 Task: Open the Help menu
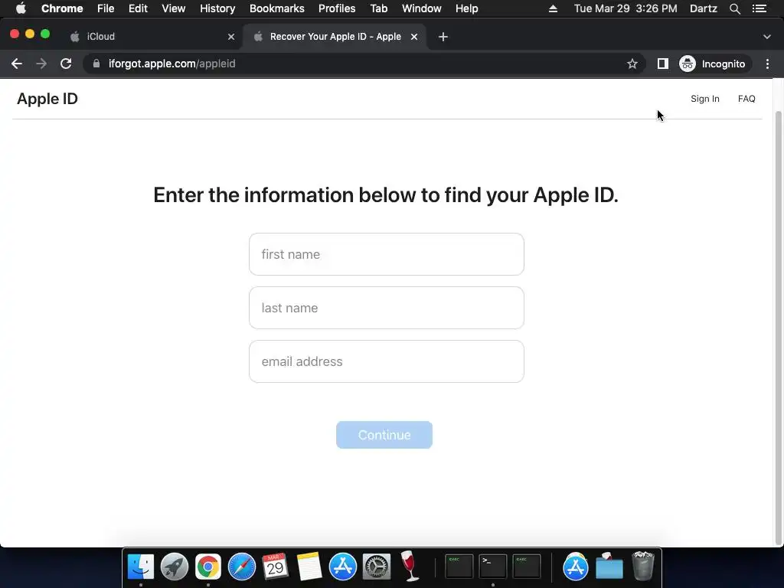click(466, 8)
